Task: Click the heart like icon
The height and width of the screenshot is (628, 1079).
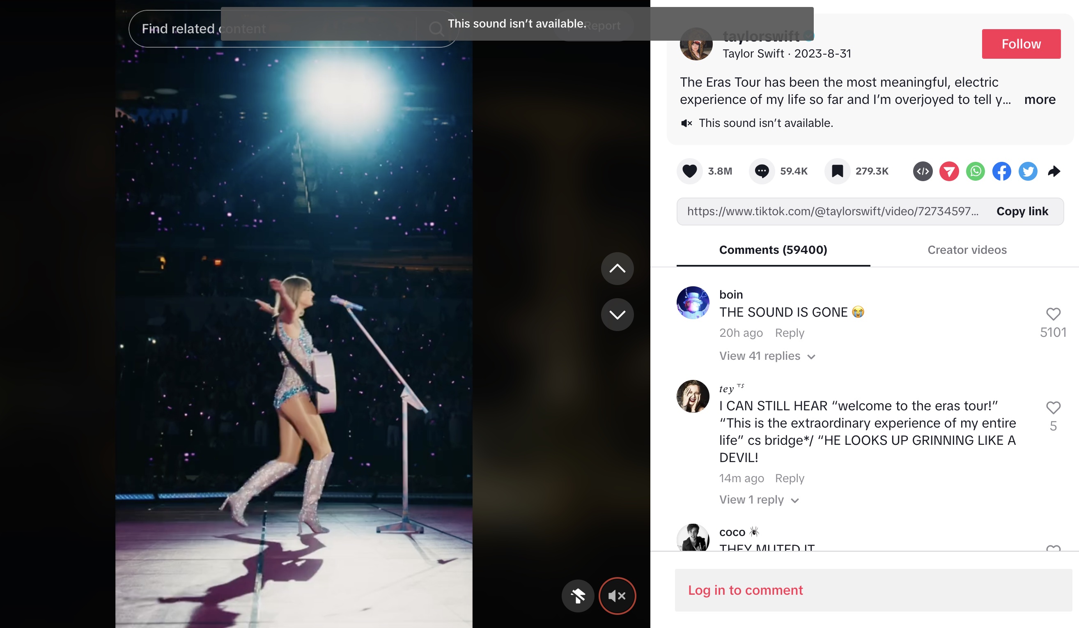Action: 689,171
